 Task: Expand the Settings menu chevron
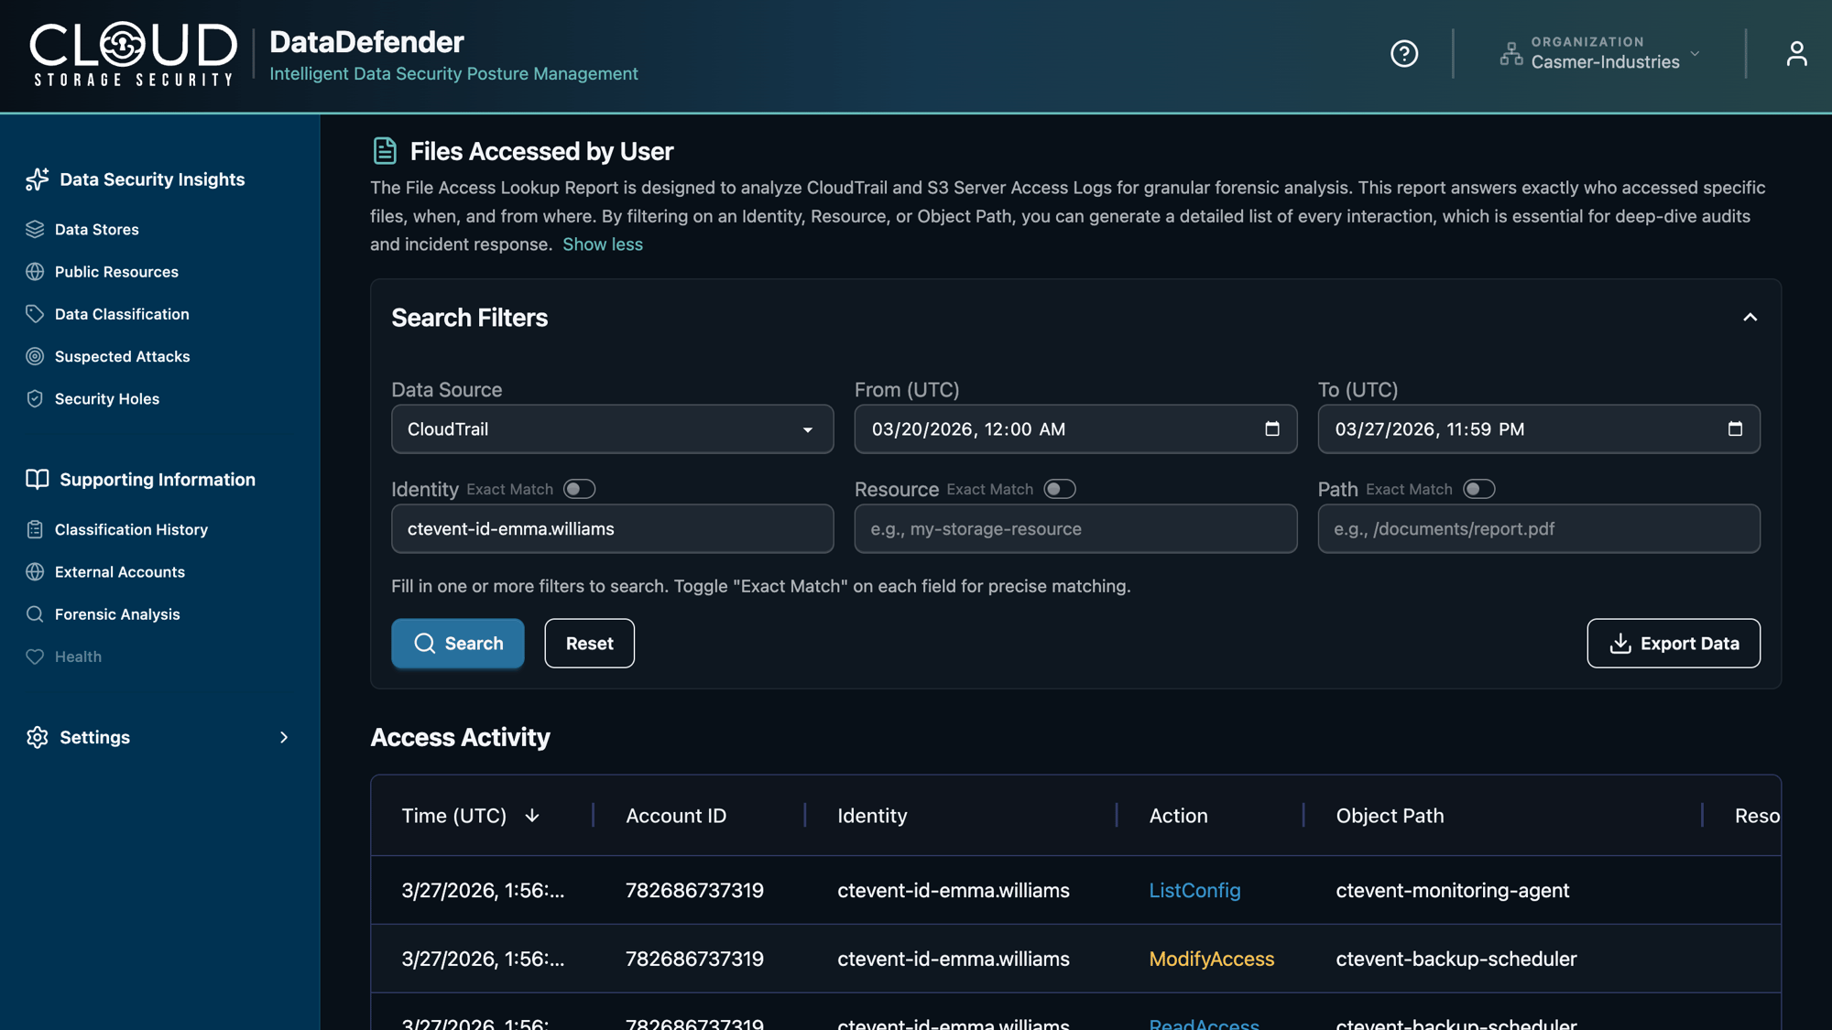pyautogui.click(x=284, y=737)
